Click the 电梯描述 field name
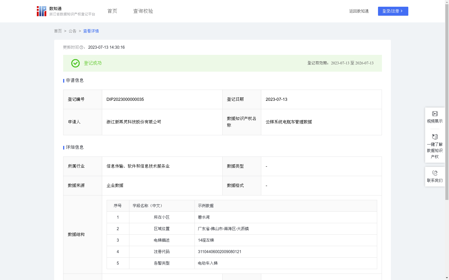The image size is (449, 280). tap(162, 240)
